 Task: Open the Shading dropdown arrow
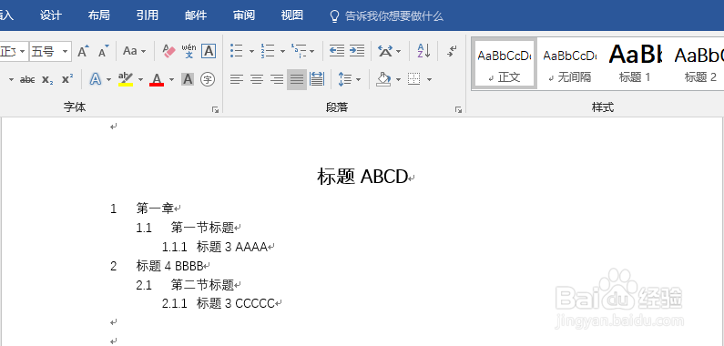coord(399,80)
